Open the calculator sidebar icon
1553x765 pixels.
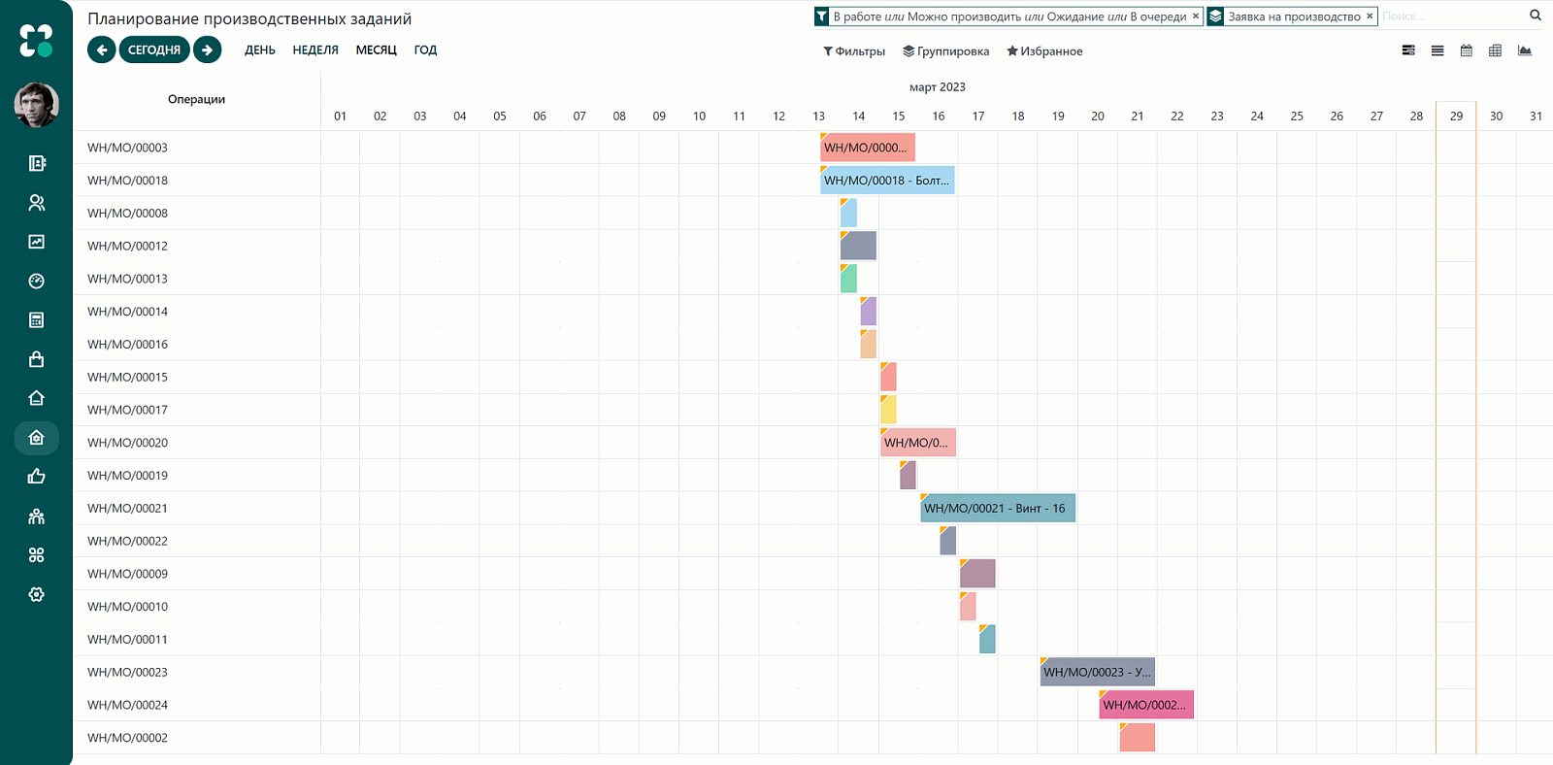[x=37, y=320]
